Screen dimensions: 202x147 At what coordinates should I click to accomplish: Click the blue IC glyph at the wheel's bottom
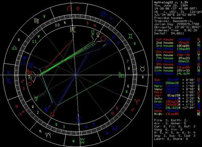pos(78,120)
